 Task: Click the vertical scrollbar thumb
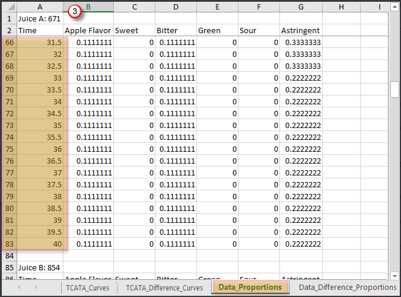[394, 90]
